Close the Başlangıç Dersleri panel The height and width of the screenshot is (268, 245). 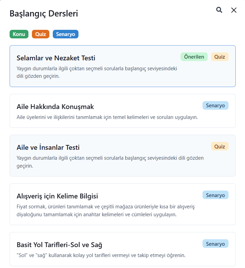234,10
